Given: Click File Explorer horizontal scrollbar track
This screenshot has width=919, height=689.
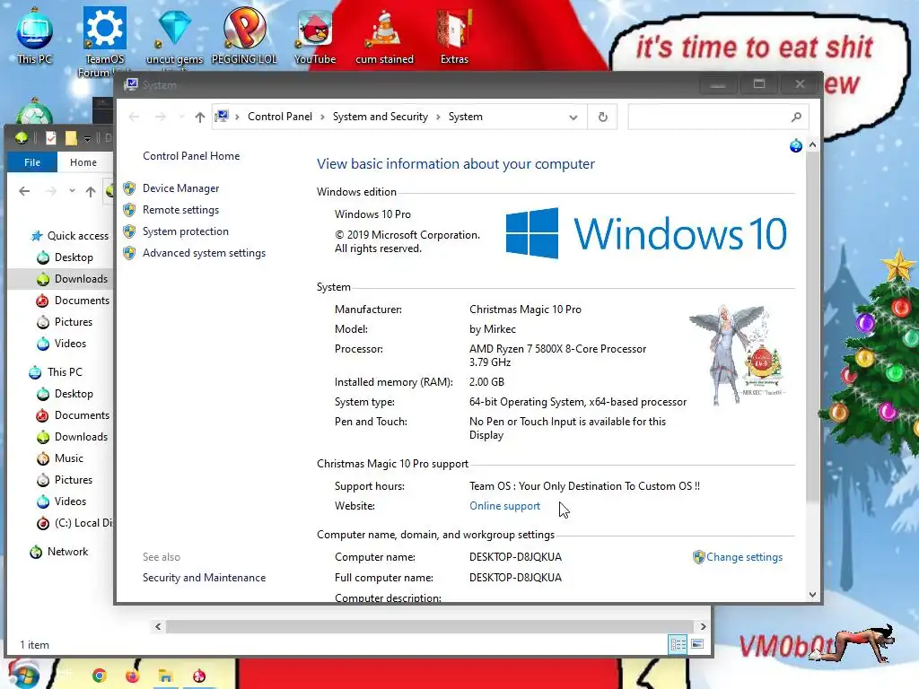Looking at the screenshot, I should point(430,626).
